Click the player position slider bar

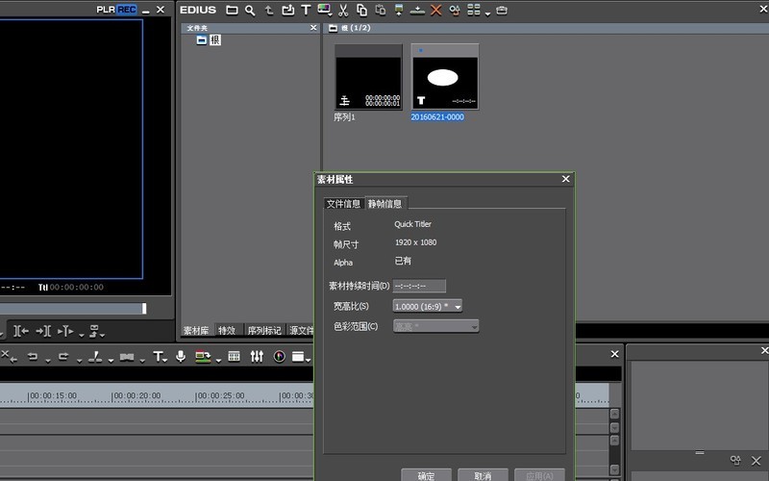[x=72, y=309]
